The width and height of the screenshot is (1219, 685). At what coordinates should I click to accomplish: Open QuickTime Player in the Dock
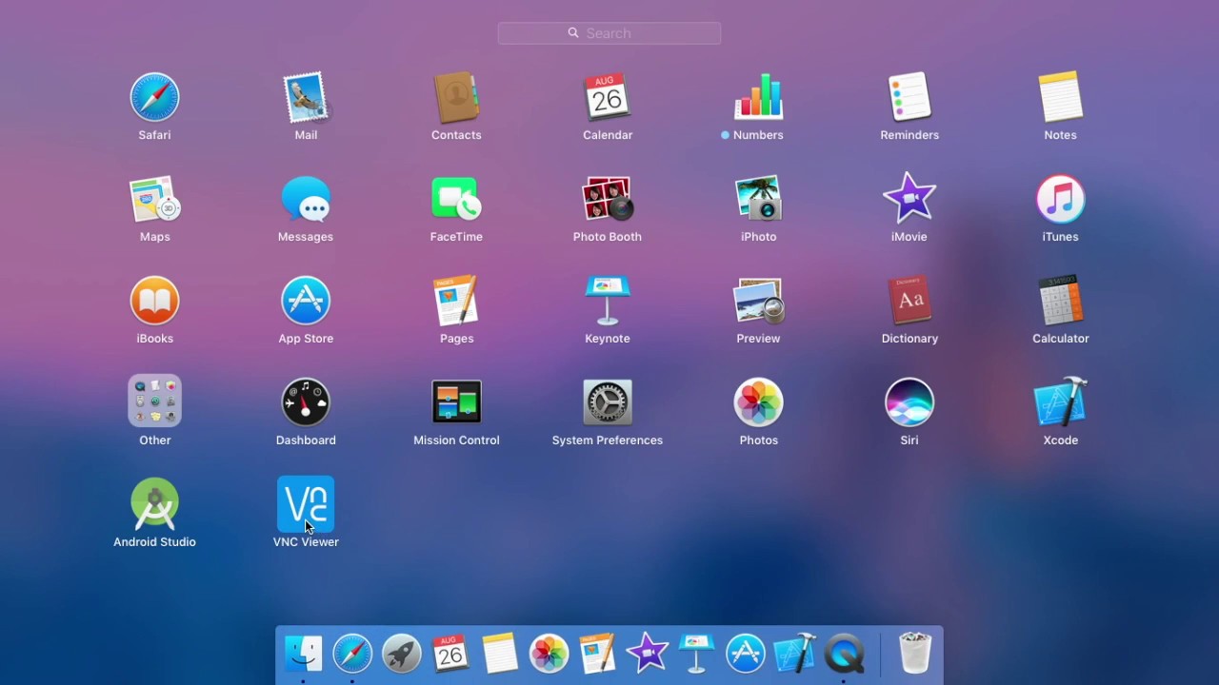(845, 654)
